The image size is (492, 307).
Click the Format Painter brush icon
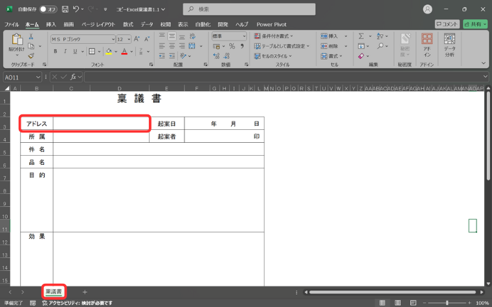point(31,56)
